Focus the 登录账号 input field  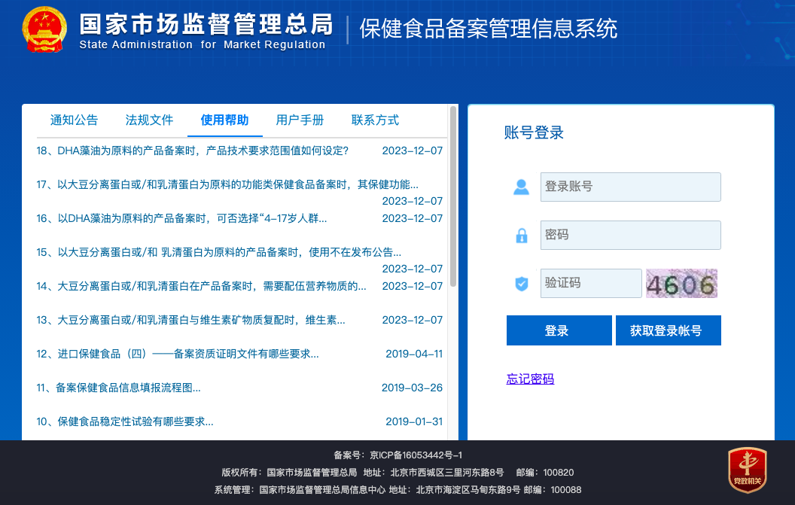tap(630, 187)
